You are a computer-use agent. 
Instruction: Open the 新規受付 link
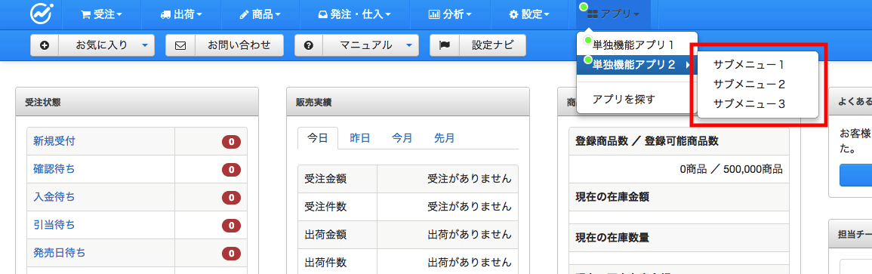click(x=54, y=141)
